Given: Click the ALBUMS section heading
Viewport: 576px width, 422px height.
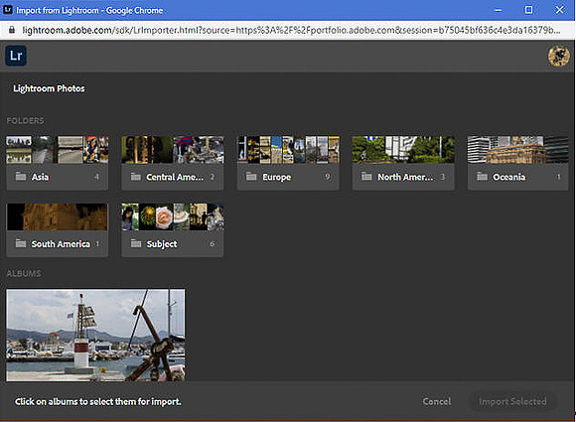Looking at the screenshot, I should 24,273.
